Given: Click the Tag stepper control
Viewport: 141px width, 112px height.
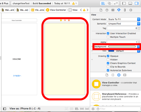Looking at the screenshot, I should tap(139, 28).
